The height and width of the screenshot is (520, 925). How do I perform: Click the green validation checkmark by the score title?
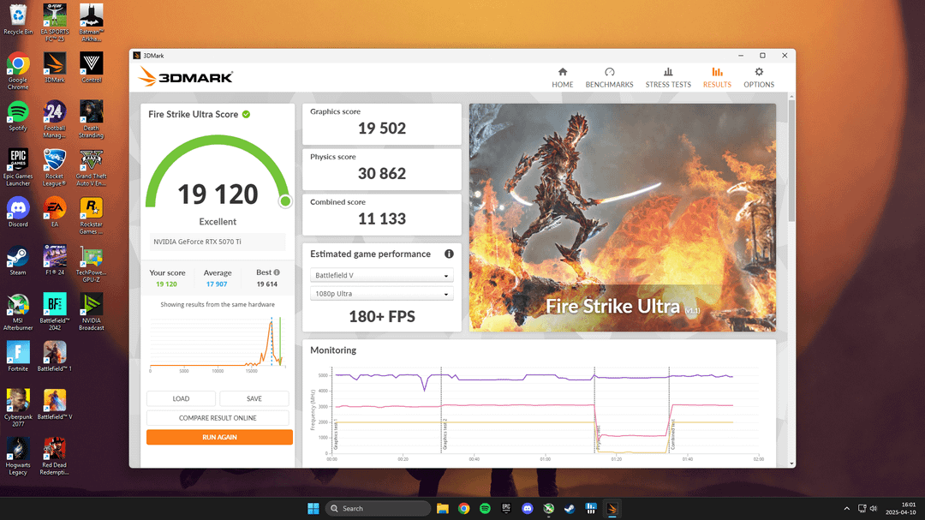246,114
